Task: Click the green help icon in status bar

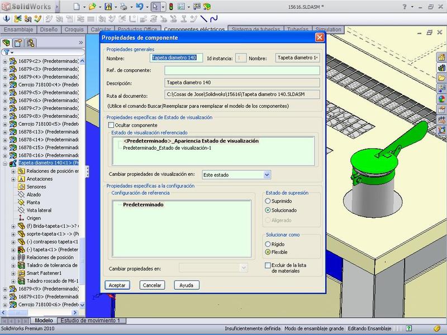Action: pos(408,328)
